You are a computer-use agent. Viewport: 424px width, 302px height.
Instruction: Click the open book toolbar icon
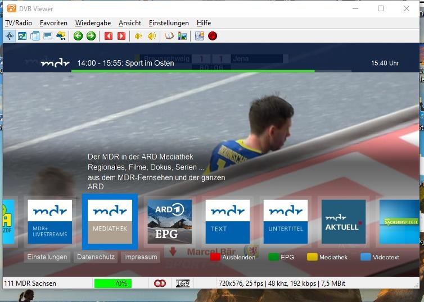click(x=169, y=36)
